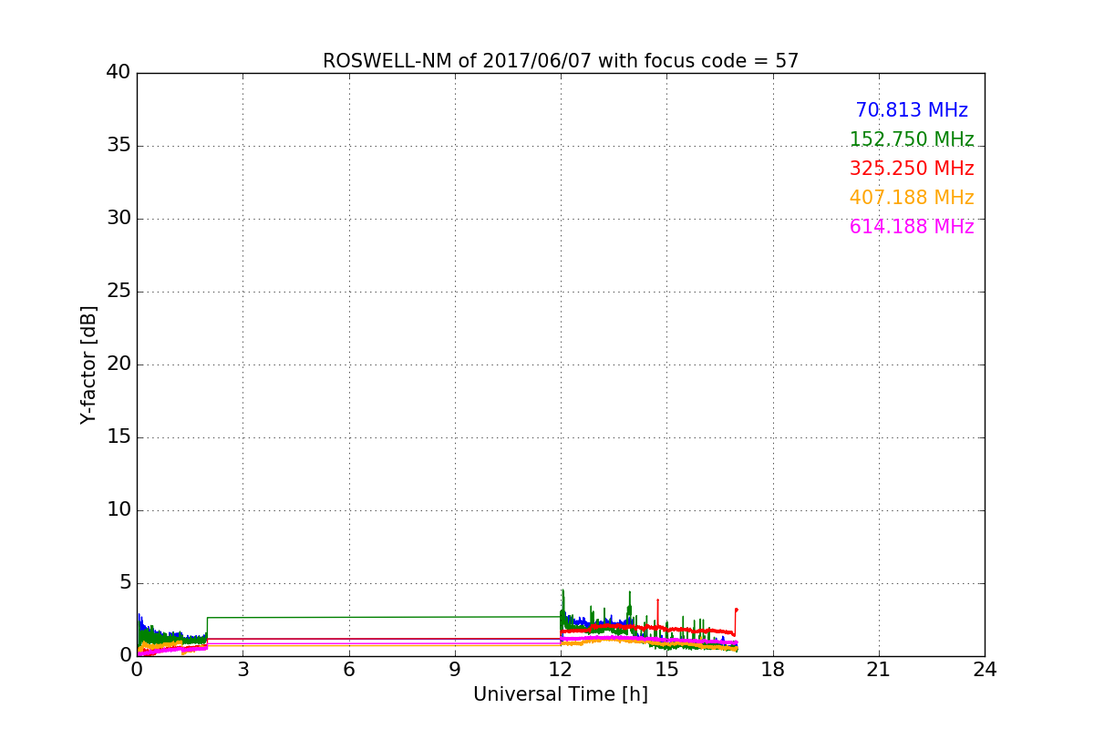The image size is (1094, 729).
Task: Click the y-axis tick label 40
Action: [118, 73]
